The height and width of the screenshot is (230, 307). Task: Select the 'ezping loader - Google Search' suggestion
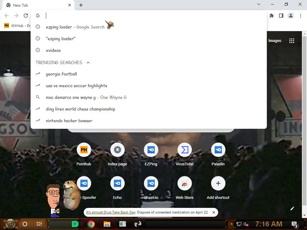(149, 27)
